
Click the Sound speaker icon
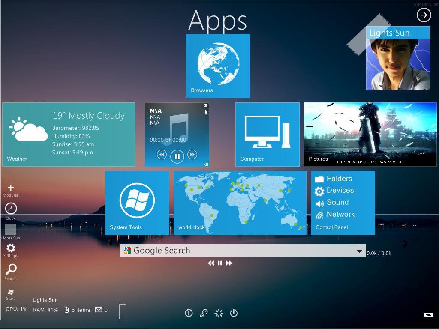pos(319,203)
